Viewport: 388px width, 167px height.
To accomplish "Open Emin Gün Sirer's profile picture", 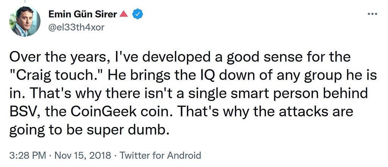I will pyautogui.click(x=25, y=22).
